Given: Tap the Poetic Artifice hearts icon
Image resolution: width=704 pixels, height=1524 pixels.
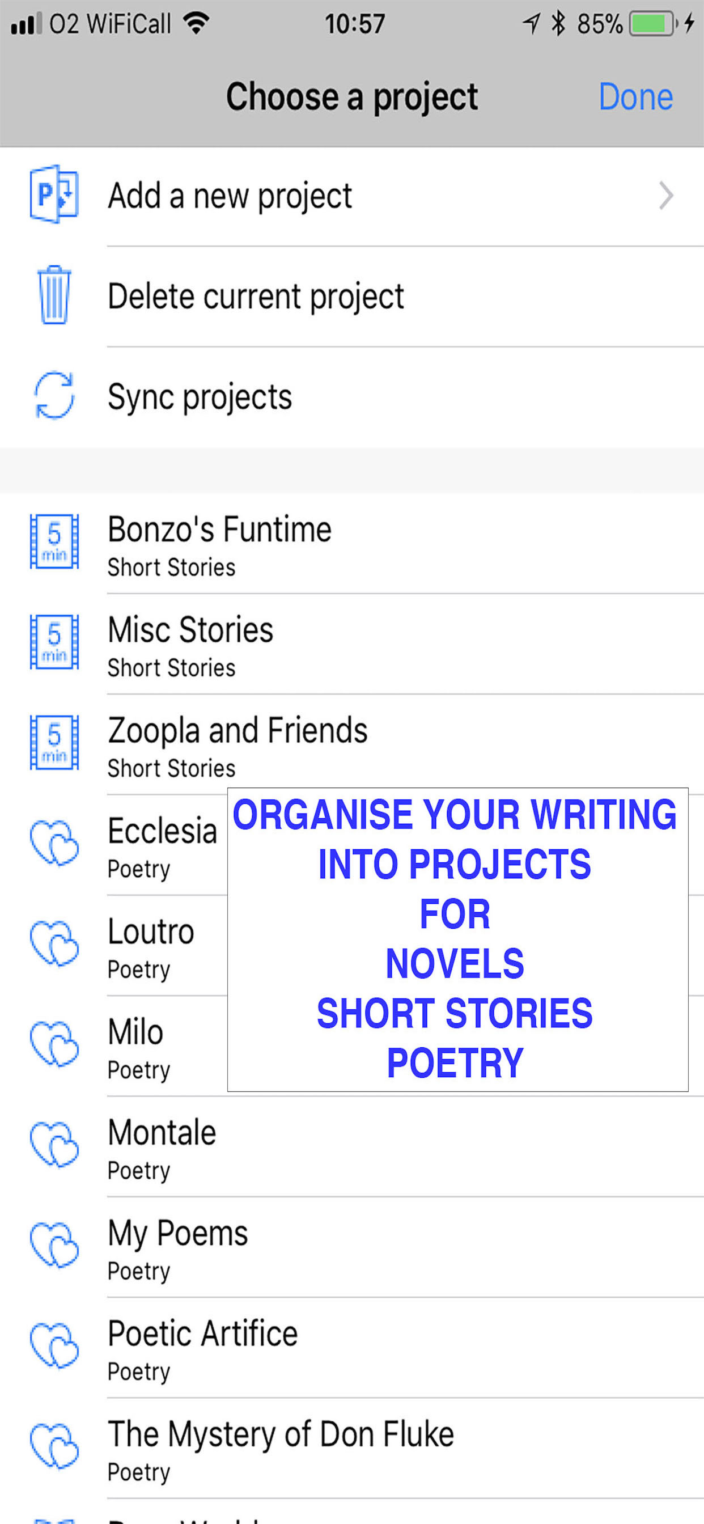Looking at the screenshot, I should coord(54,1346).
